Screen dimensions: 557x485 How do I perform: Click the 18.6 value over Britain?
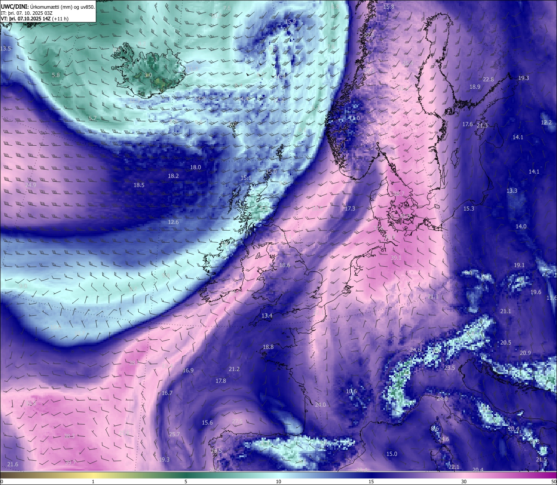[285, 265]
